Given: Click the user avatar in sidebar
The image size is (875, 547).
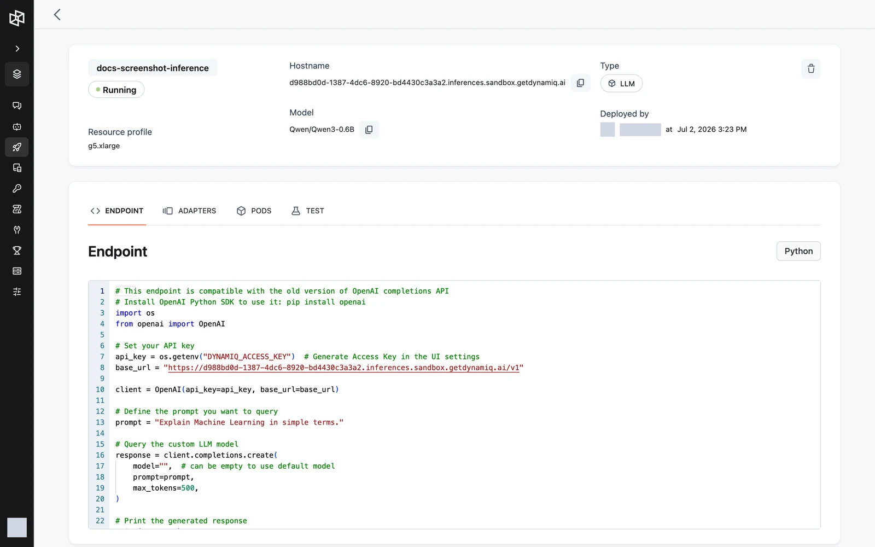Looking at the screenshot, I should (17, 527).
